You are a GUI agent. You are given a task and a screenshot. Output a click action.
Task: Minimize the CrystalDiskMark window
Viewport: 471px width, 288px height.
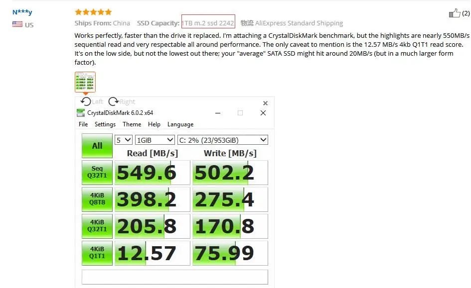218,113
